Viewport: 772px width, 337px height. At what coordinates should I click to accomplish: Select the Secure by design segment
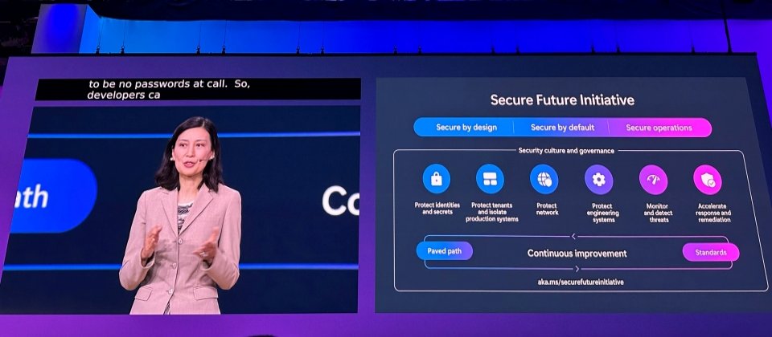point(464,128)
